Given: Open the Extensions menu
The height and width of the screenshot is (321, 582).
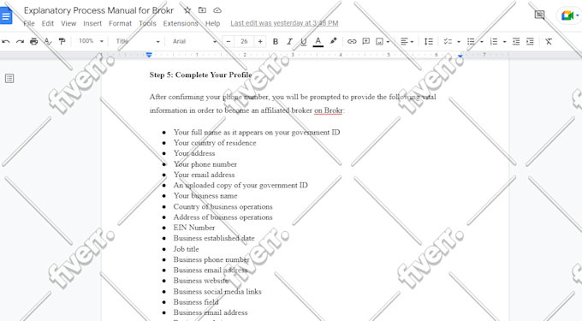Looking at the screenshot, I should (181, 23).
